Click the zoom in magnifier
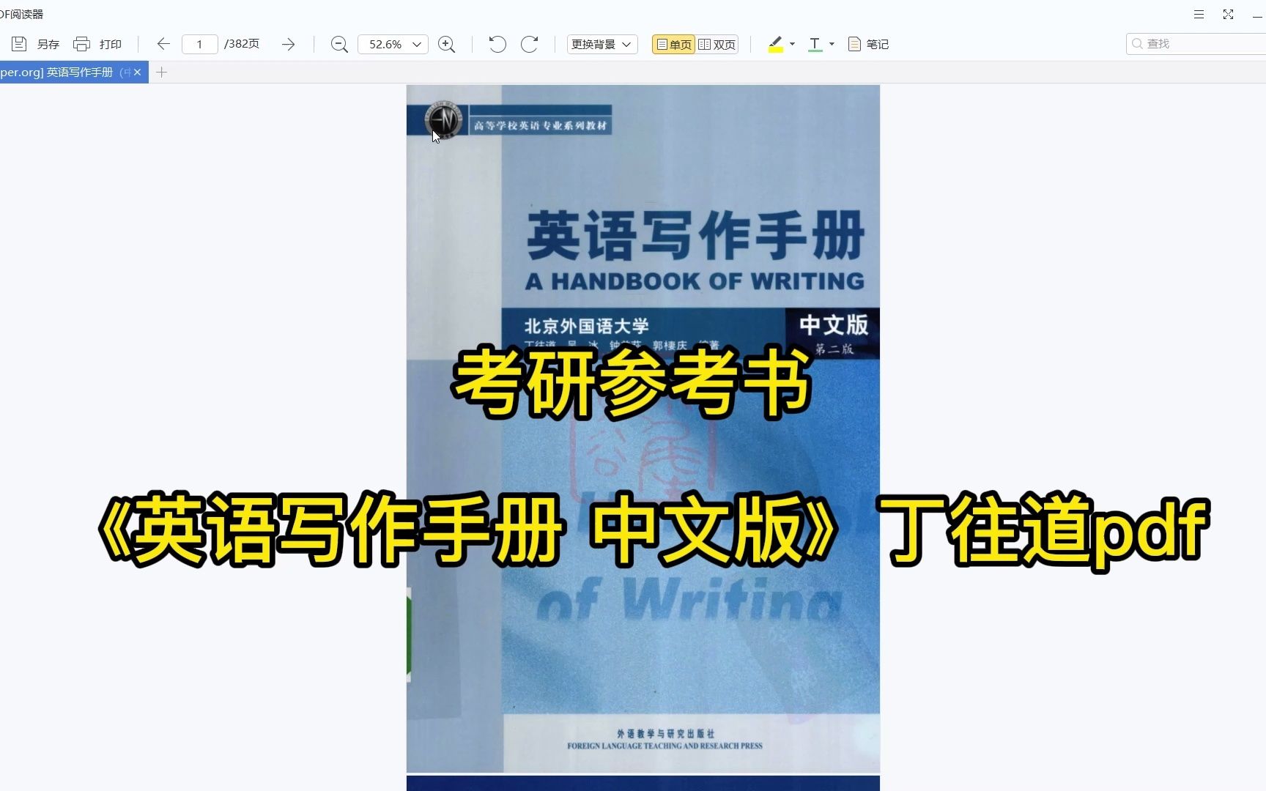Image resolution: width=1266 pixels, height=791 pixels. tap(446, 44)
